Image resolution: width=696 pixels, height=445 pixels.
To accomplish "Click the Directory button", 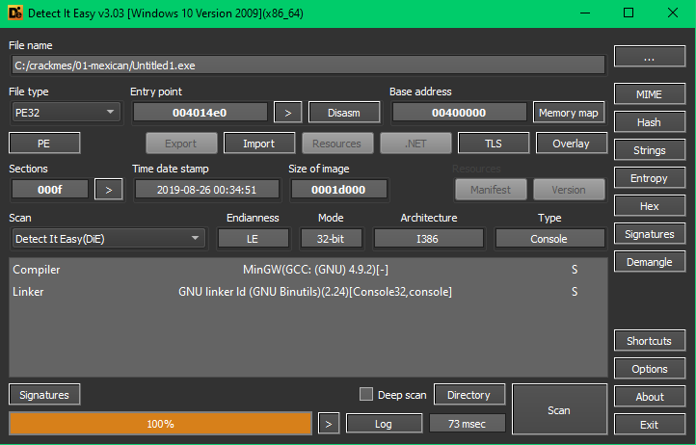I will tap(469, 394).
